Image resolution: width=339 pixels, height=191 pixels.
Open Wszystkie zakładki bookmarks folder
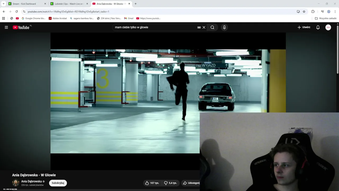coord(326,18)
